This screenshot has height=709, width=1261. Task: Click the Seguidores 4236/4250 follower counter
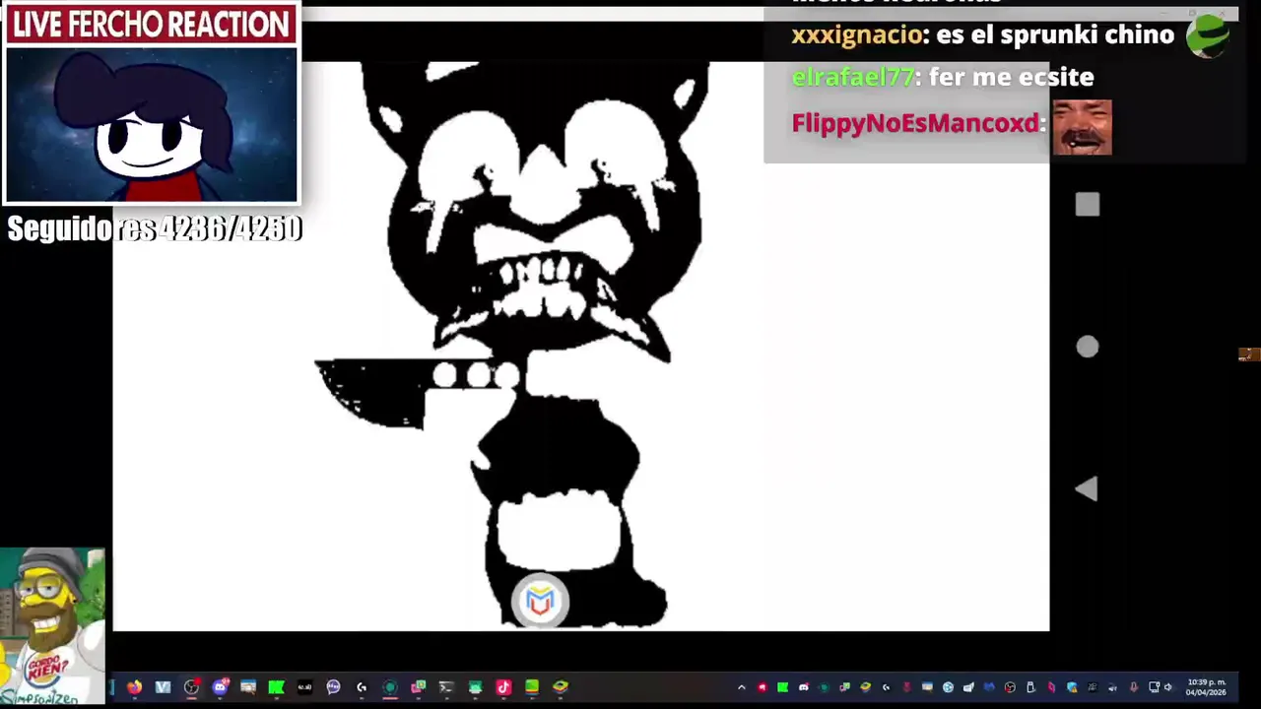[155, 229]
